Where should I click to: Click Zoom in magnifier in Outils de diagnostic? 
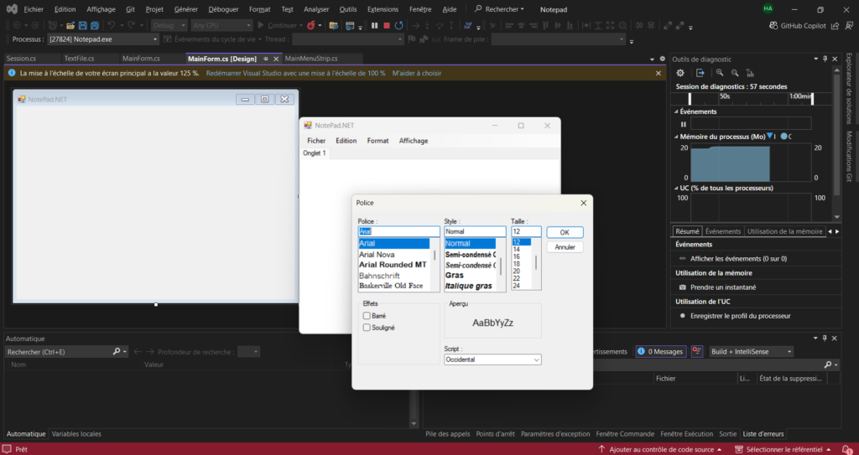pyautogui.click(x=720, y=74)
